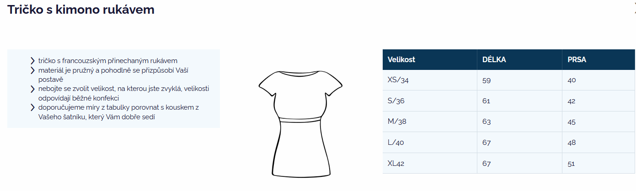Click chevron bullet before 'doporučujeme míry z tabulky'
Viewport: 636px width, 191px height.
pos(32,107)
